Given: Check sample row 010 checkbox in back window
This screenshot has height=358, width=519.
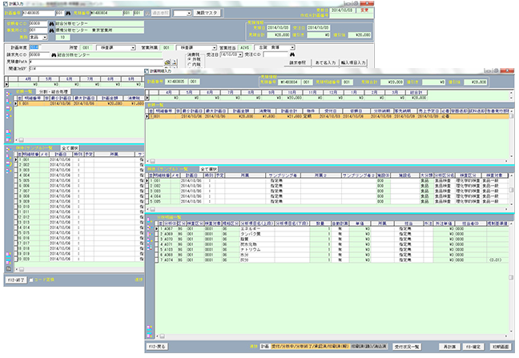Looking at the screenshot, I should [x=15, y=207].
